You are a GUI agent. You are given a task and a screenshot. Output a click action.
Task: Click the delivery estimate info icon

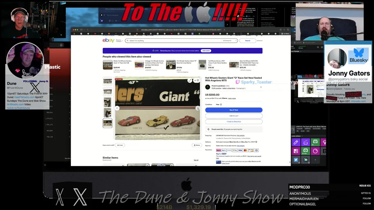(256, 142)
